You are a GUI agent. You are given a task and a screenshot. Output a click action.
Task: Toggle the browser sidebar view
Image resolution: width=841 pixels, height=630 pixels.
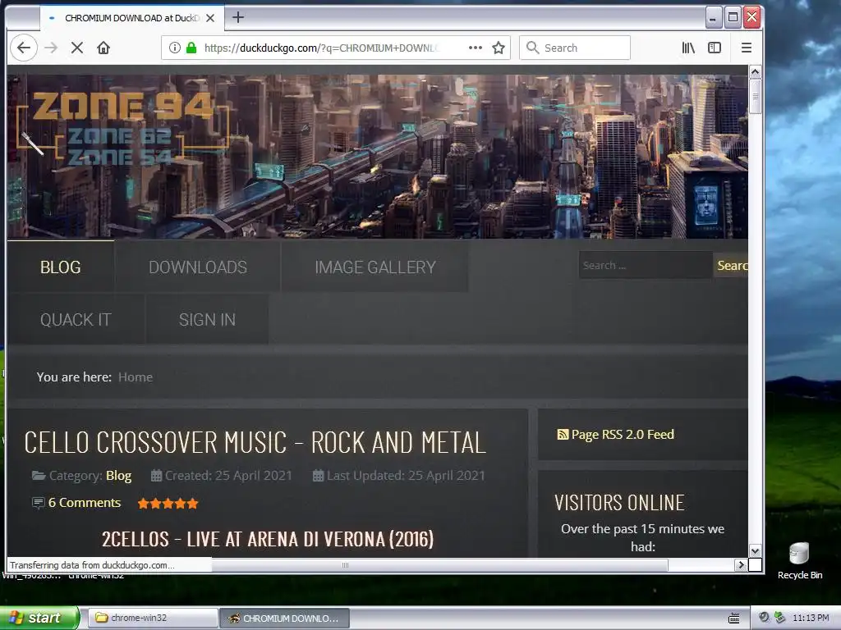(715, 48)
